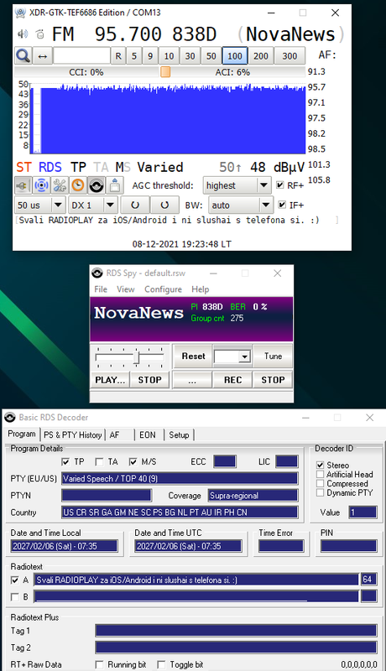The image size is (386, 671).
Task: Toggle Radiotext A checkbox
Action: tap(14, 580)
